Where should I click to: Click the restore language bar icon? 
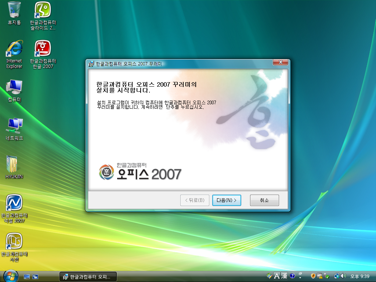tap(300, 274)
